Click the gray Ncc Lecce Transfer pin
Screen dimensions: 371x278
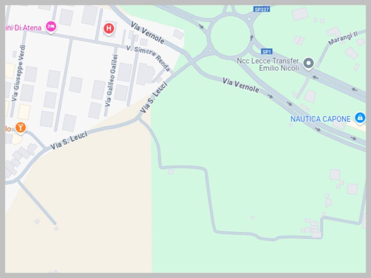(x=309, y=63)
